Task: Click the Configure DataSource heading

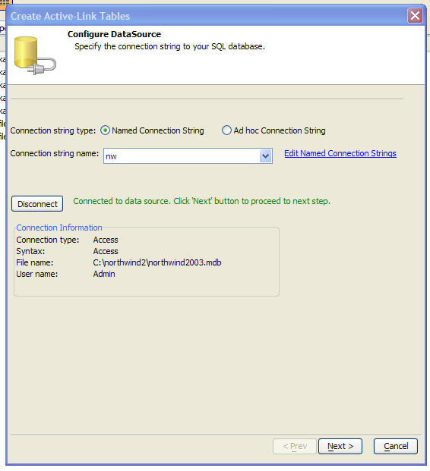Action: tap(114, 34)
